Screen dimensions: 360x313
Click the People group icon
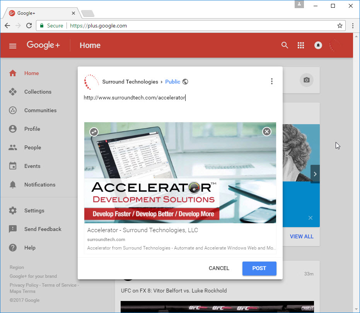pos(13,147)
